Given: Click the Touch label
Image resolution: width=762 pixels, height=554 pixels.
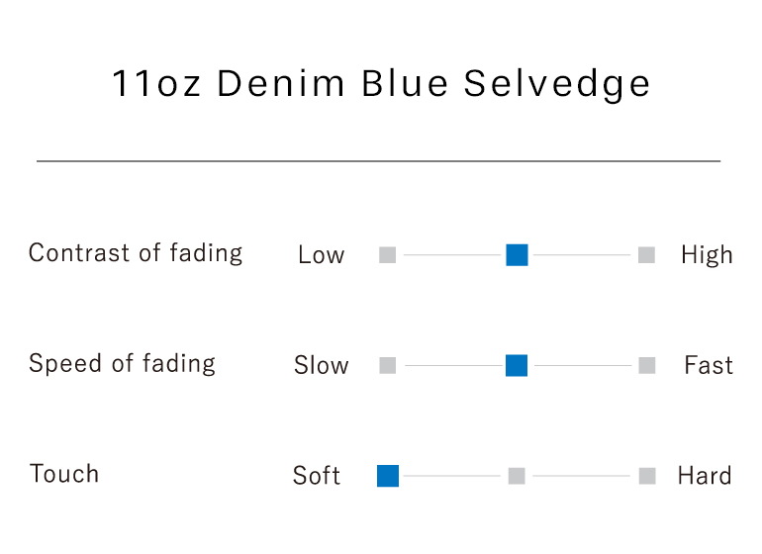Looking at the screenshot, I should click(x=64, y=474).
